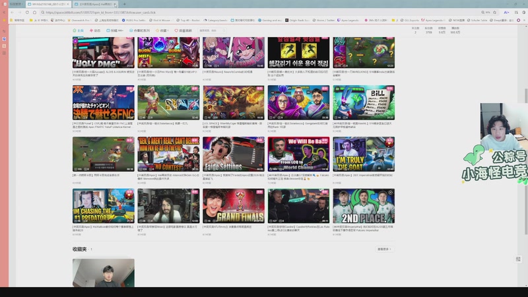The width and height of the screenshot is (528, 297).
Task: Open the I'M TRULY THE GOAT thumbnail
Action: (364, 154)
